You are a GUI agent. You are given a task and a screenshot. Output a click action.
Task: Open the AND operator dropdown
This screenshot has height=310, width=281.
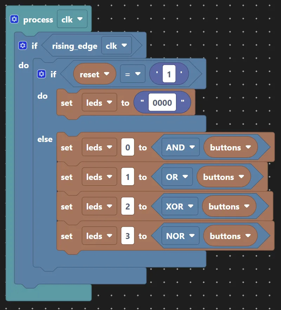[x=180, y=148]
